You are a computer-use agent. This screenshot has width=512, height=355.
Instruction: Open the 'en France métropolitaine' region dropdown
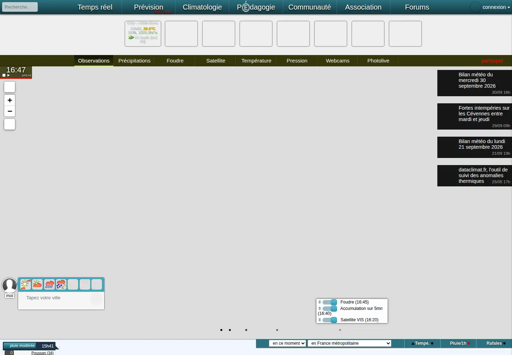tap(350, 343)
